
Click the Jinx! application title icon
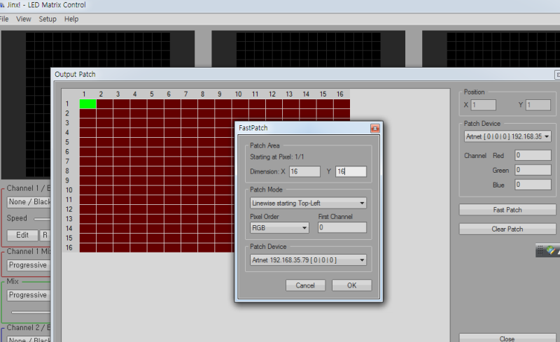point(2,5)
